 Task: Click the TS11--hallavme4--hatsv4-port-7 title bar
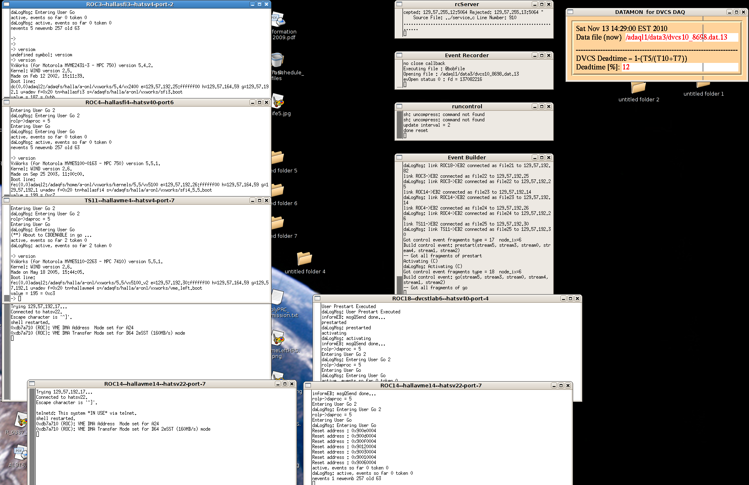pyautogui.click(x=130, y=200)
